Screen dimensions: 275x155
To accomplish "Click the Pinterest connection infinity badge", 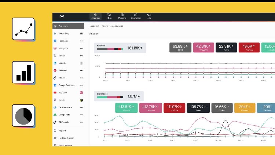I will coord(81,70).
